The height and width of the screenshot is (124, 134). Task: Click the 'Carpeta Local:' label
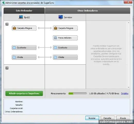pos(16,108)
